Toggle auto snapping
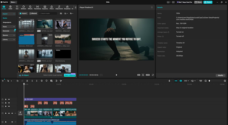This screenshot has width=228, height=125. (x=181, y=81)
